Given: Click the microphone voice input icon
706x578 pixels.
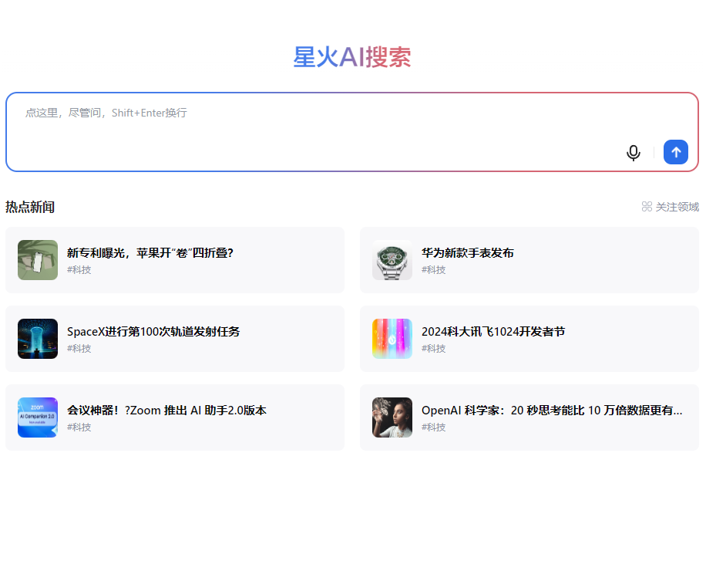Looking at the screenshot, I should click(x=633, y=153).
